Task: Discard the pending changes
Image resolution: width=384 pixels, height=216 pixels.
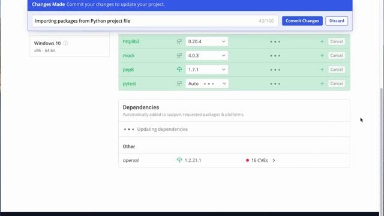Action: click(337, 21)
